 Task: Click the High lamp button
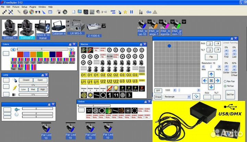point(43,89)
